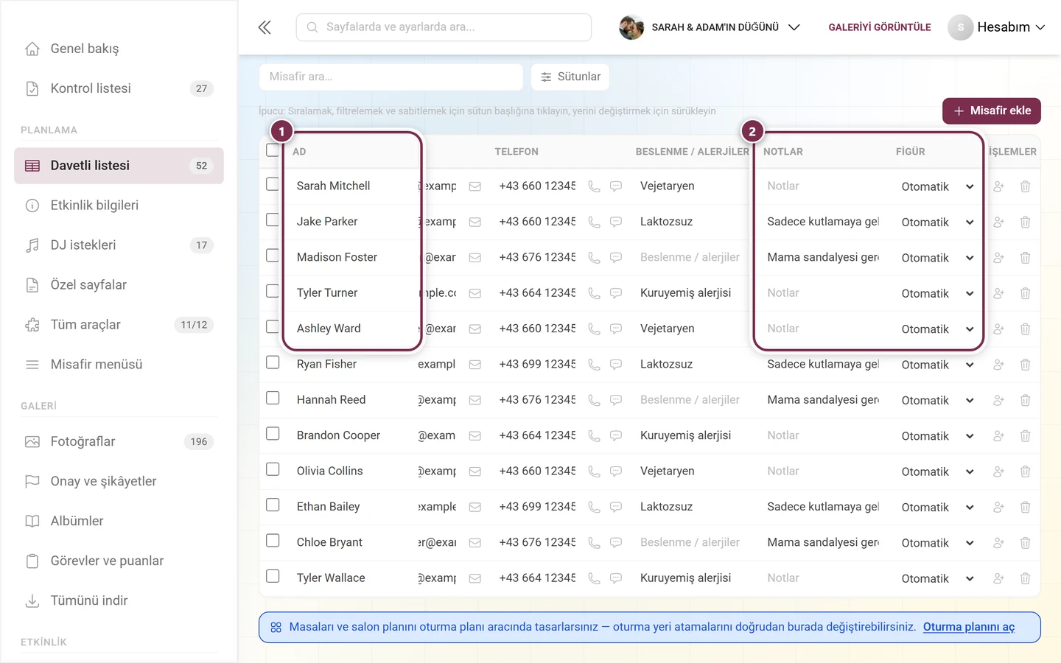This screenshot has height=663, width=1061.
Task: Call Madison Foster via phone icon
Action: pyautogui.click(x=594, y=258)
